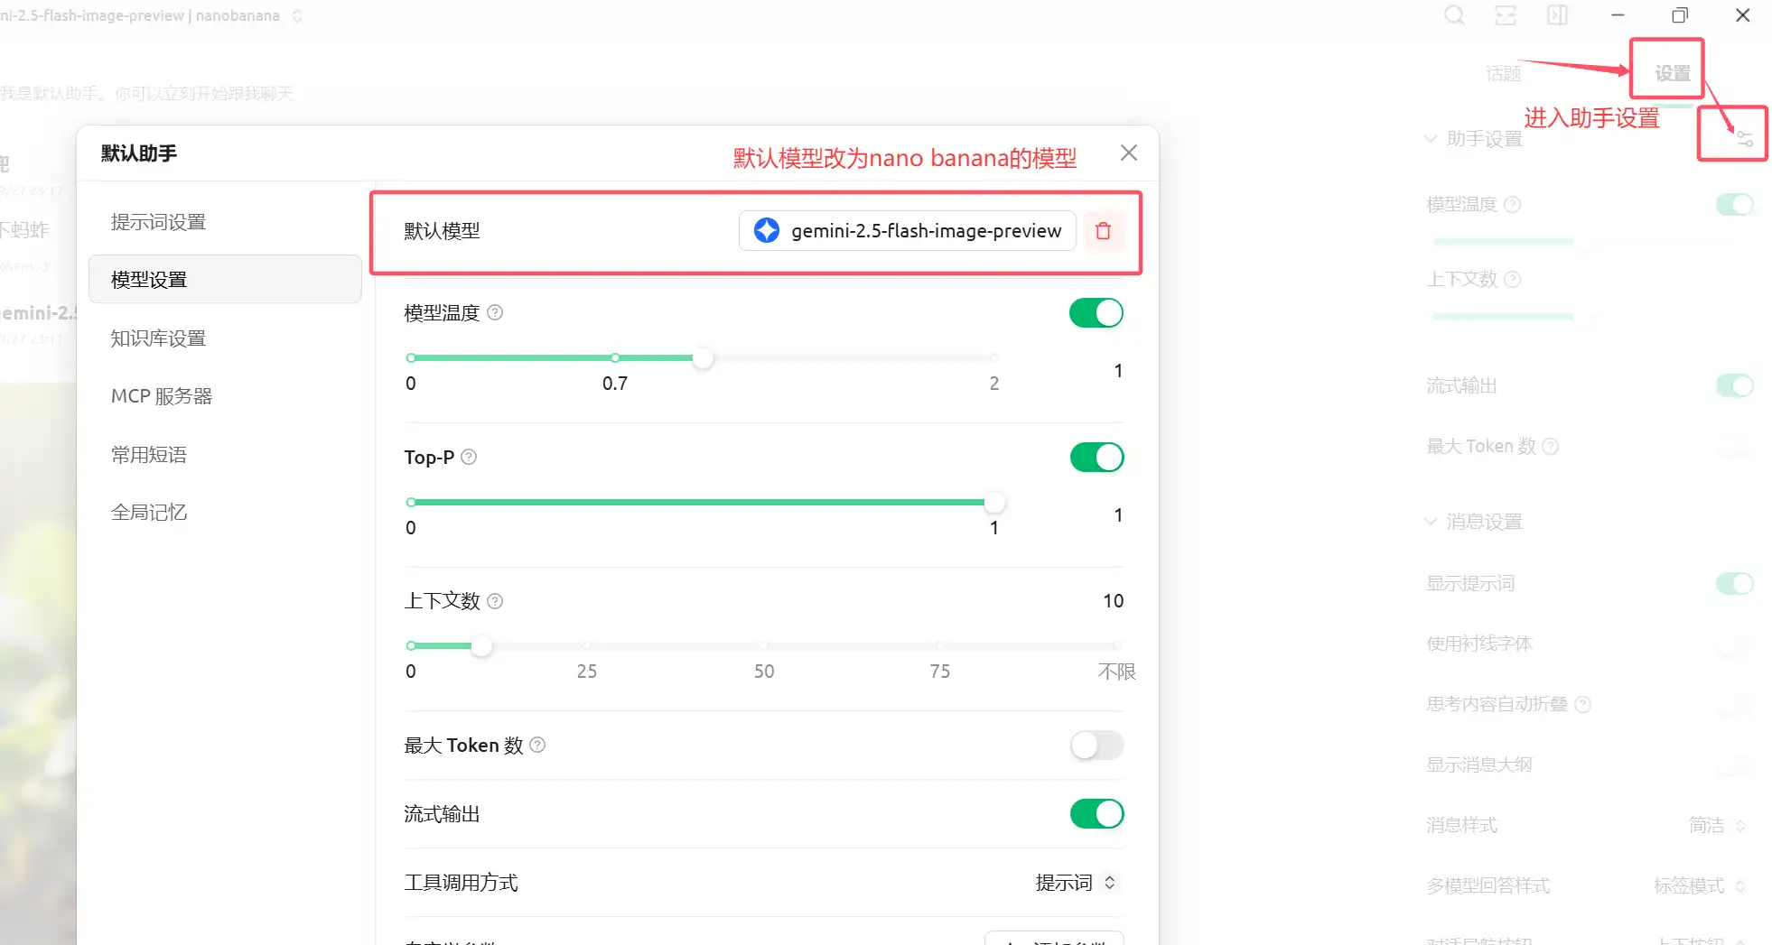Viewport: 1772px width, 945px height.
Task: Click 最大 Token 数 help icon in right panel
Action: [1551, 446]
